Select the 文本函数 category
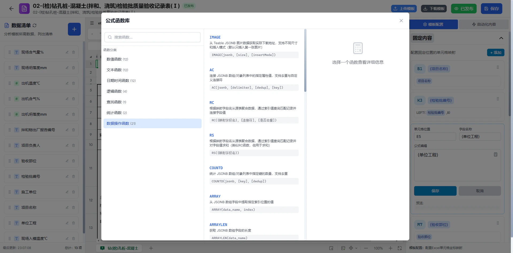The height and width of the screenshot is (253, 513). (152, 70)
